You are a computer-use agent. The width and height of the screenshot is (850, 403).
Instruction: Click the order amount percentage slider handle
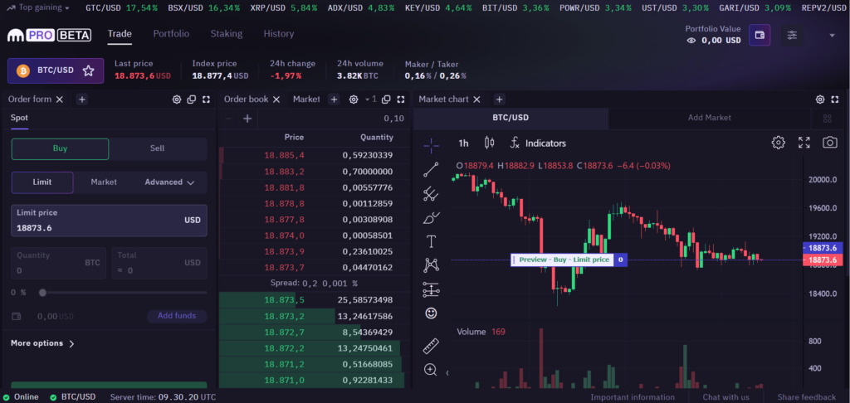[42, 293]
